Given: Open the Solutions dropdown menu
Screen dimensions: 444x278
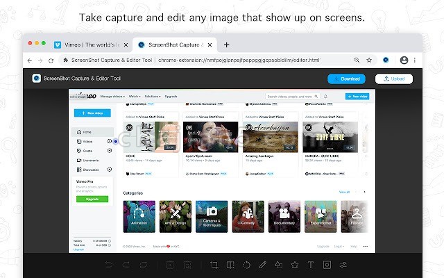Looking at the screenshot, I should pos(153,97).
